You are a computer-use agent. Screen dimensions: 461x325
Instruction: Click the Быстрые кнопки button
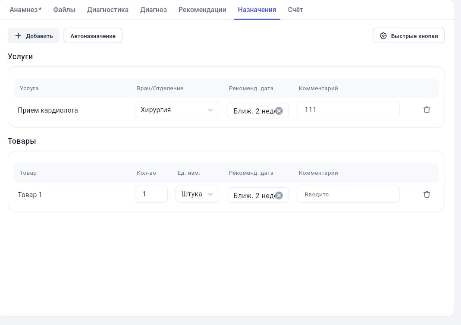point(409,36)
